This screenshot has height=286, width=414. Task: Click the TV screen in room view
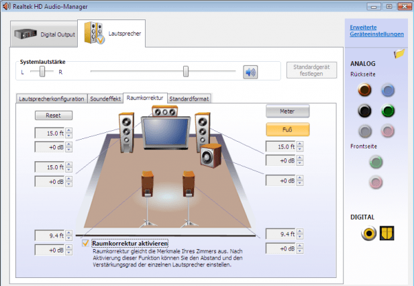pos(166,132)
